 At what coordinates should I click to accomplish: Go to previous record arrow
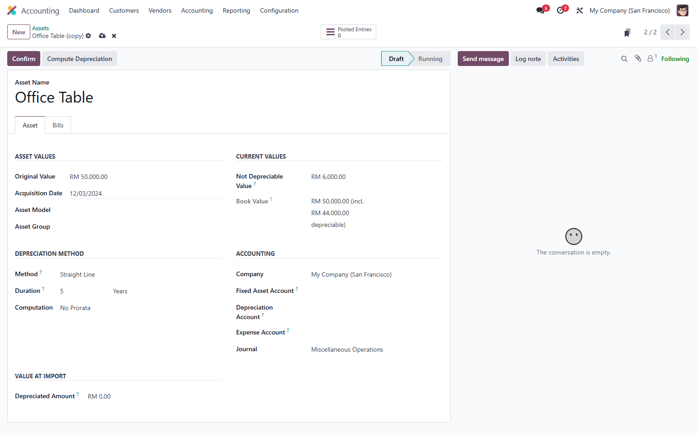[x=668, y=32]
